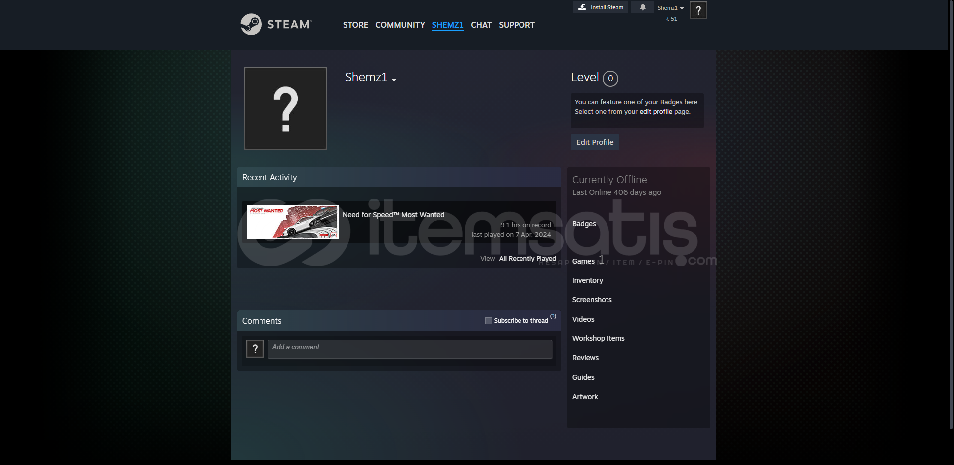954x465 pixels.
Task: Open the Badges link
Action: [584, 224]
